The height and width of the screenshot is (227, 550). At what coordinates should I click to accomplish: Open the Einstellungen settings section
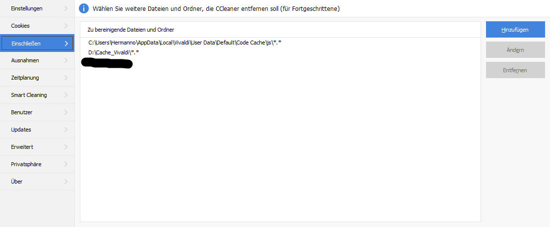(x=37, y=8)
